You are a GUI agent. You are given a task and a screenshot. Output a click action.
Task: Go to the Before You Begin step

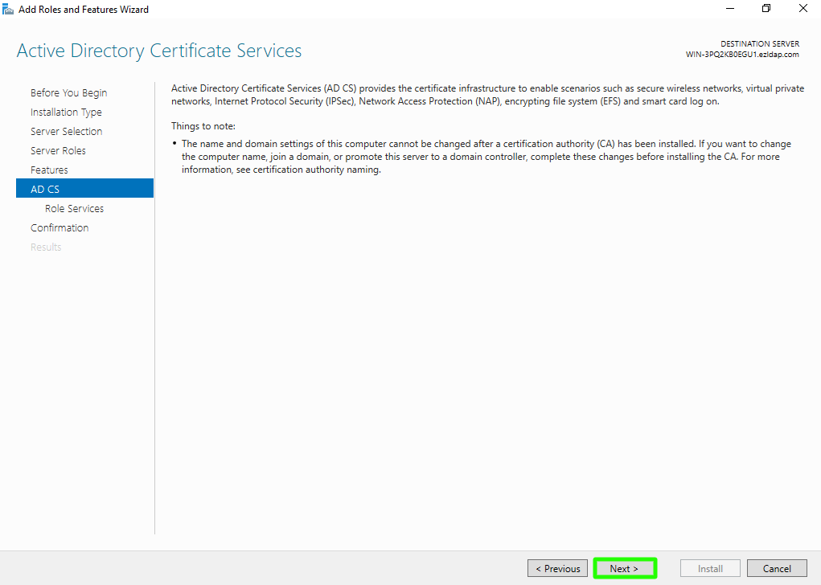[68, 92]
